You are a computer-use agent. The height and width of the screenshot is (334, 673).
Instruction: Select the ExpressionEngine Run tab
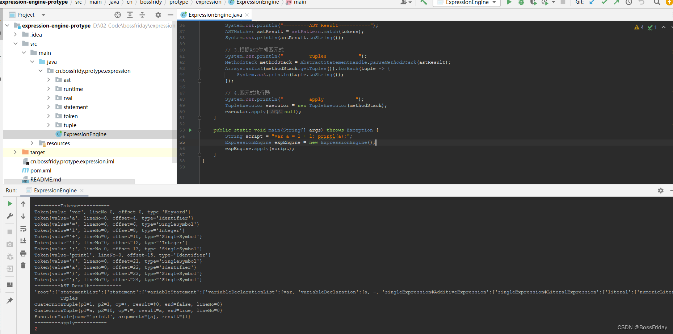55,191
